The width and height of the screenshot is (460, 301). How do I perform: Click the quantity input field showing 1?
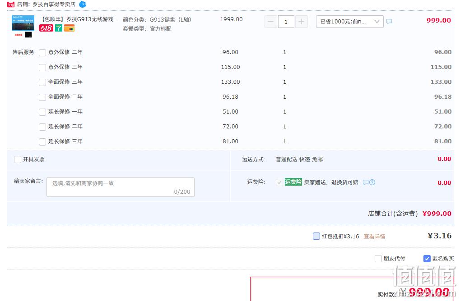286,22
